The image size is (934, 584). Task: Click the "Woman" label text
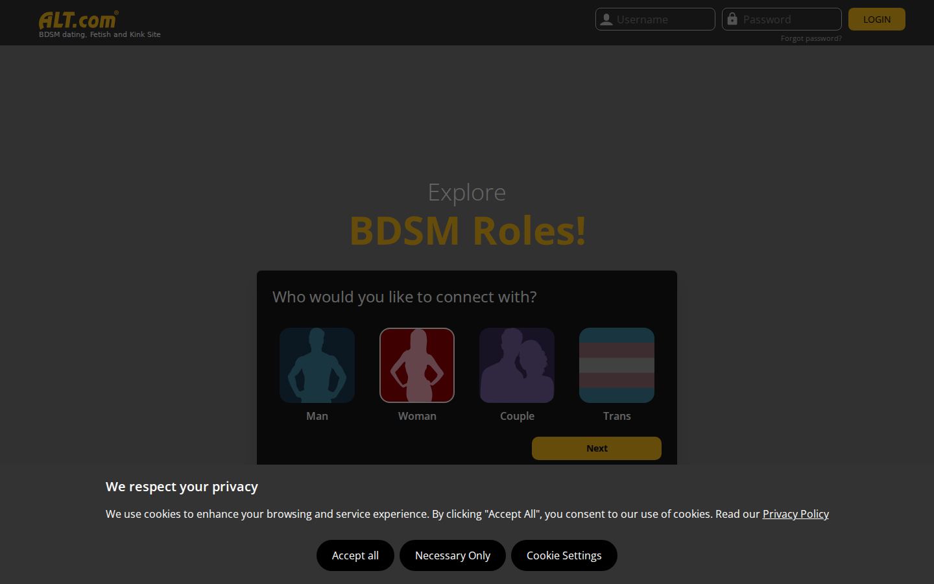pos(417,416)
